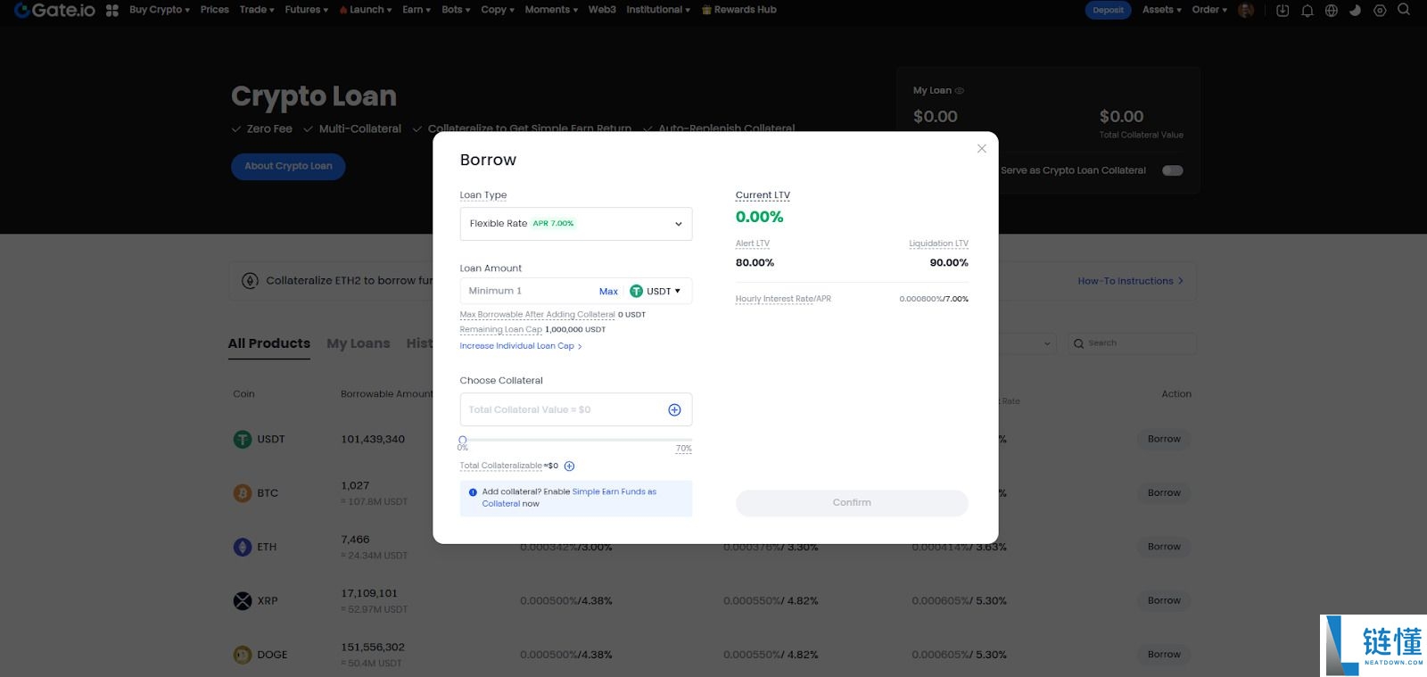
Task: Open the Web3 page
Action: (x=602, y=10)
